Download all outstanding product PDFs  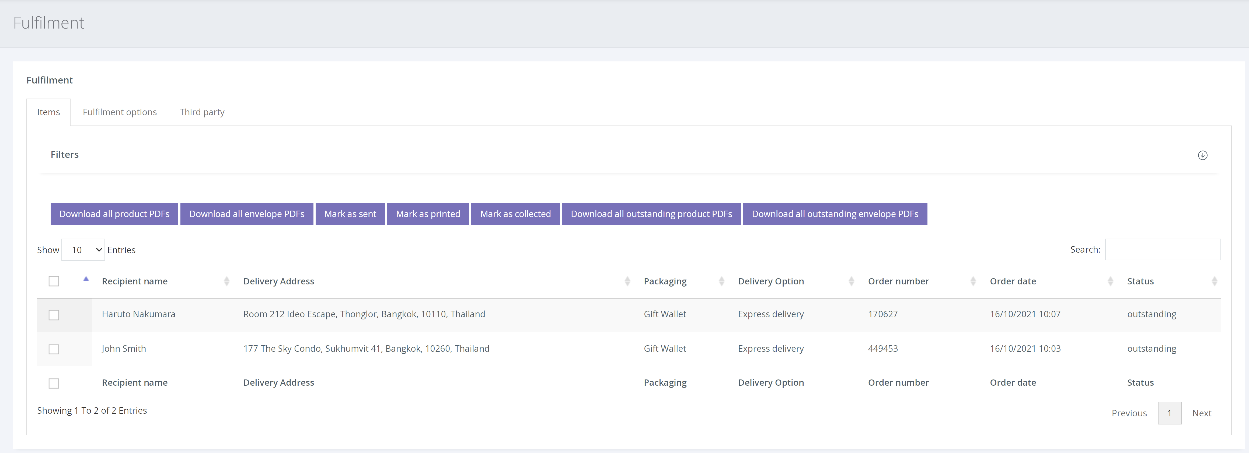652,214
